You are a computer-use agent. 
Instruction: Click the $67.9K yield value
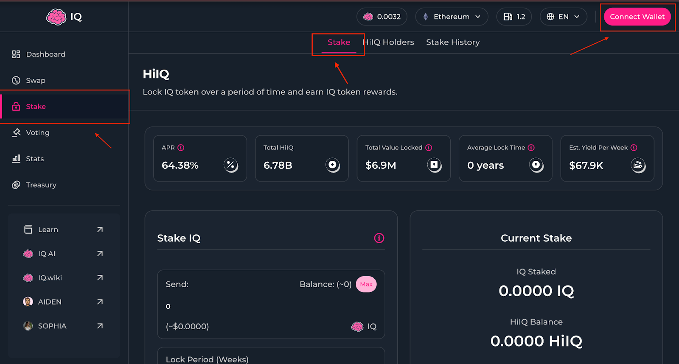pos(586,165)
